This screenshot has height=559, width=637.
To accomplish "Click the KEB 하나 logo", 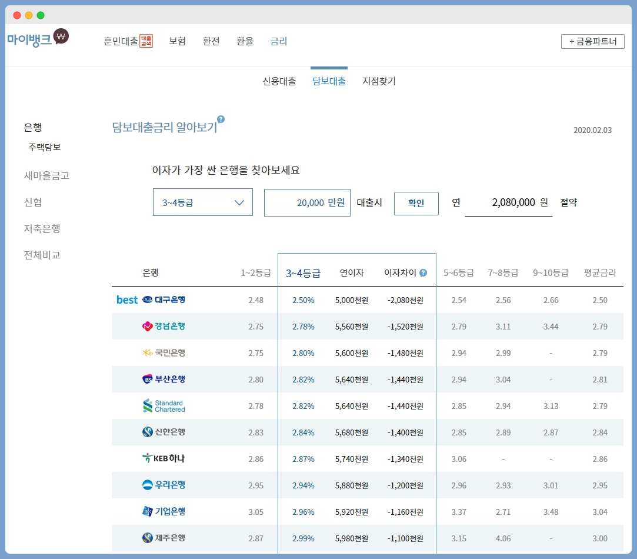I will (163, 458).
